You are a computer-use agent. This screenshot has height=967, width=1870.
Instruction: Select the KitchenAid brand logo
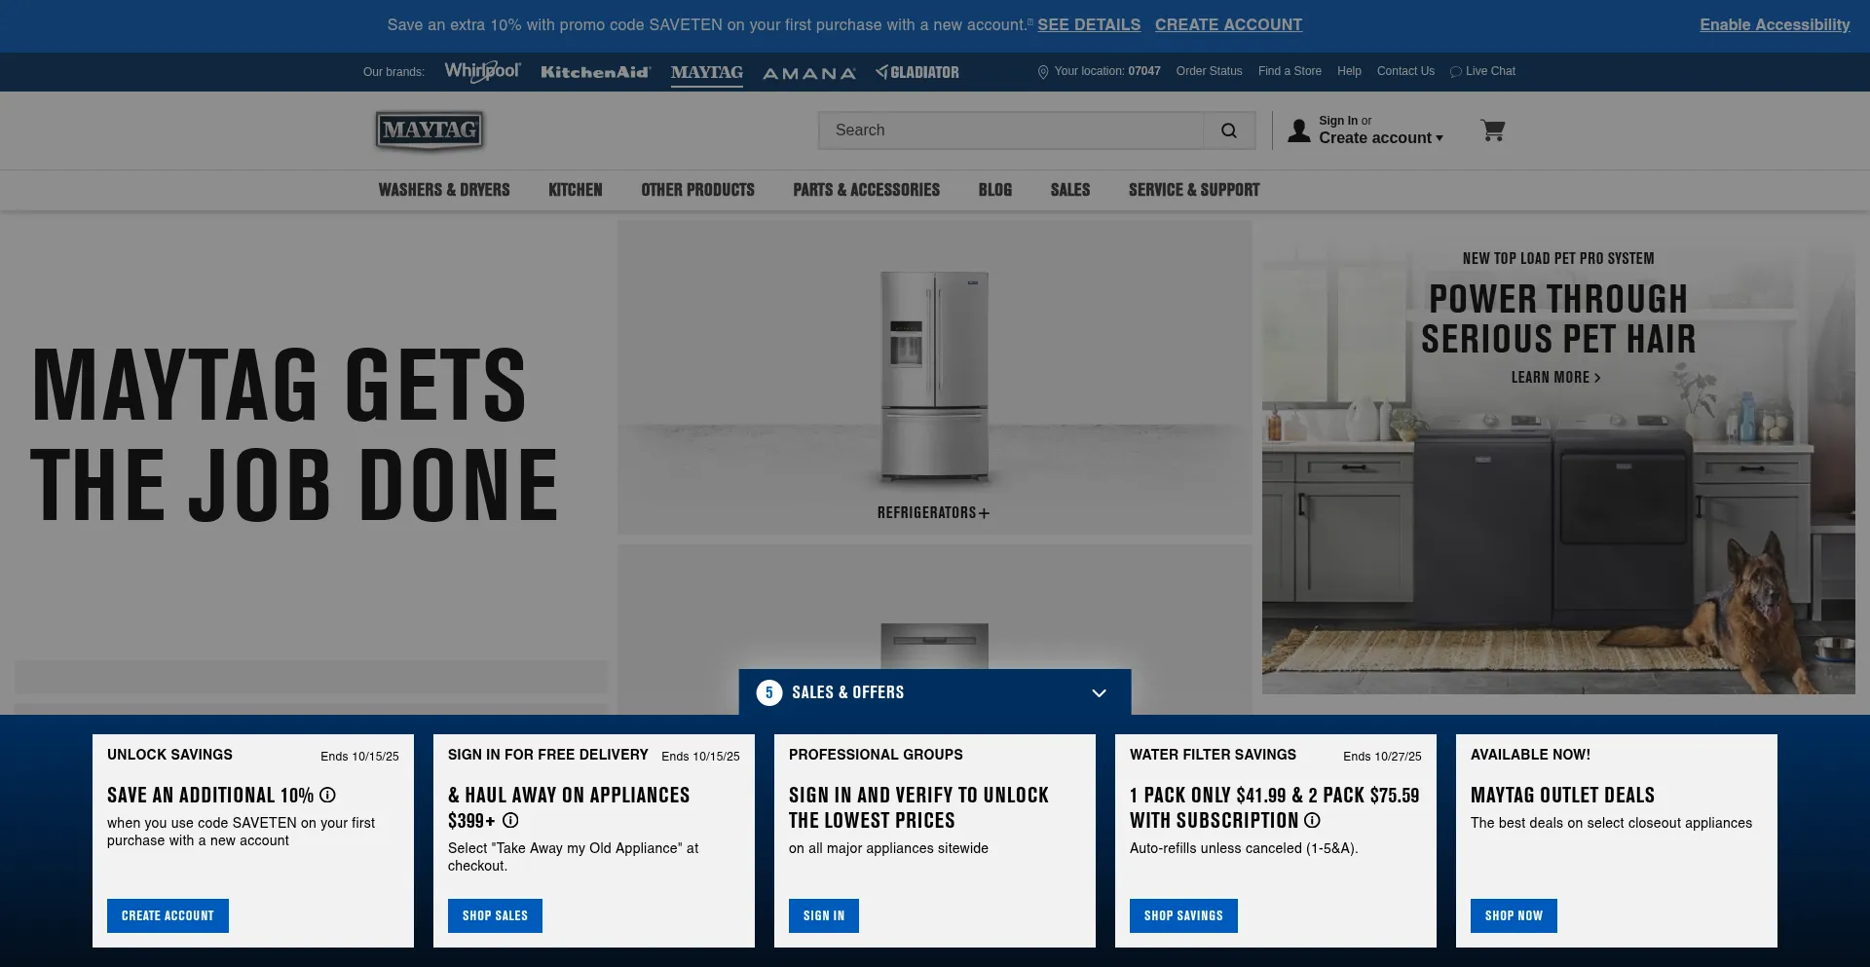pos(594,72)
